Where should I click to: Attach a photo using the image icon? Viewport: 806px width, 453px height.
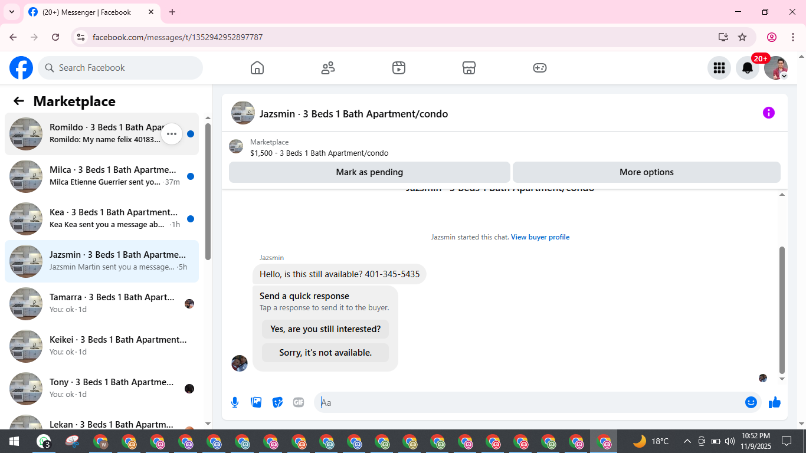[256, 402]
